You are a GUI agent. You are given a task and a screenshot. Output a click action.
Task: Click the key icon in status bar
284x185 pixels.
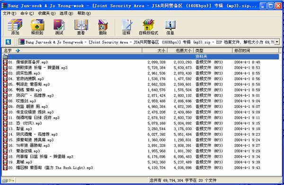tap(11, 180)
